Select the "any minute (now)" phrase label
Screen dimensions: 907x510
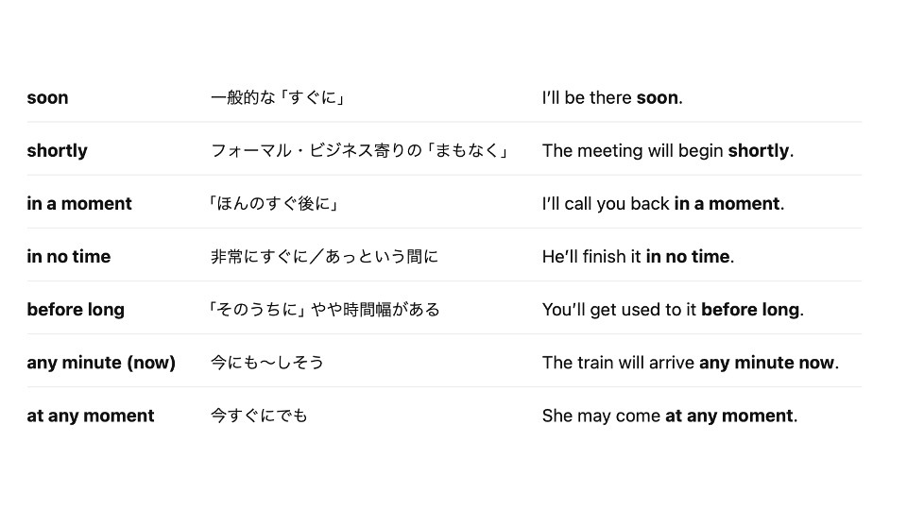(x=101, y=363)
